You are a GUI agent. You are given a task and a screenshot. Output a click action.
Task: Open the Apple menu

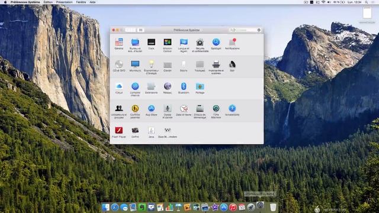pos(5,2)
